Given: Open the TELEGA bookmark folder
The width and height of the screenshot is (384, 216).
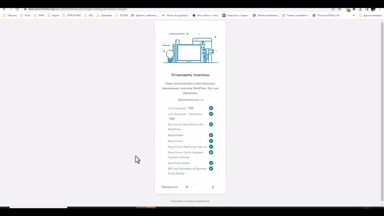Looking at the screenshot, I should [121, 15].
